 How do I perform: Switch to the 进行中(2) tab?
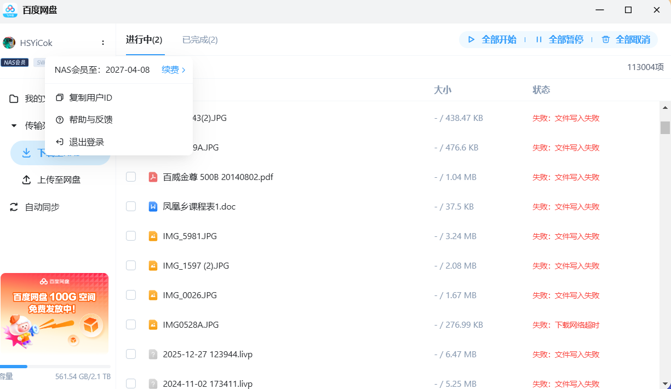[x=145, y=40]
